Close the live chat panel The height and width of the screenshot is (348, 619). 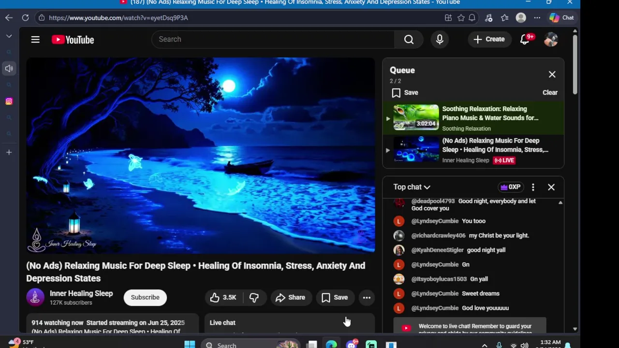(551, 187)
